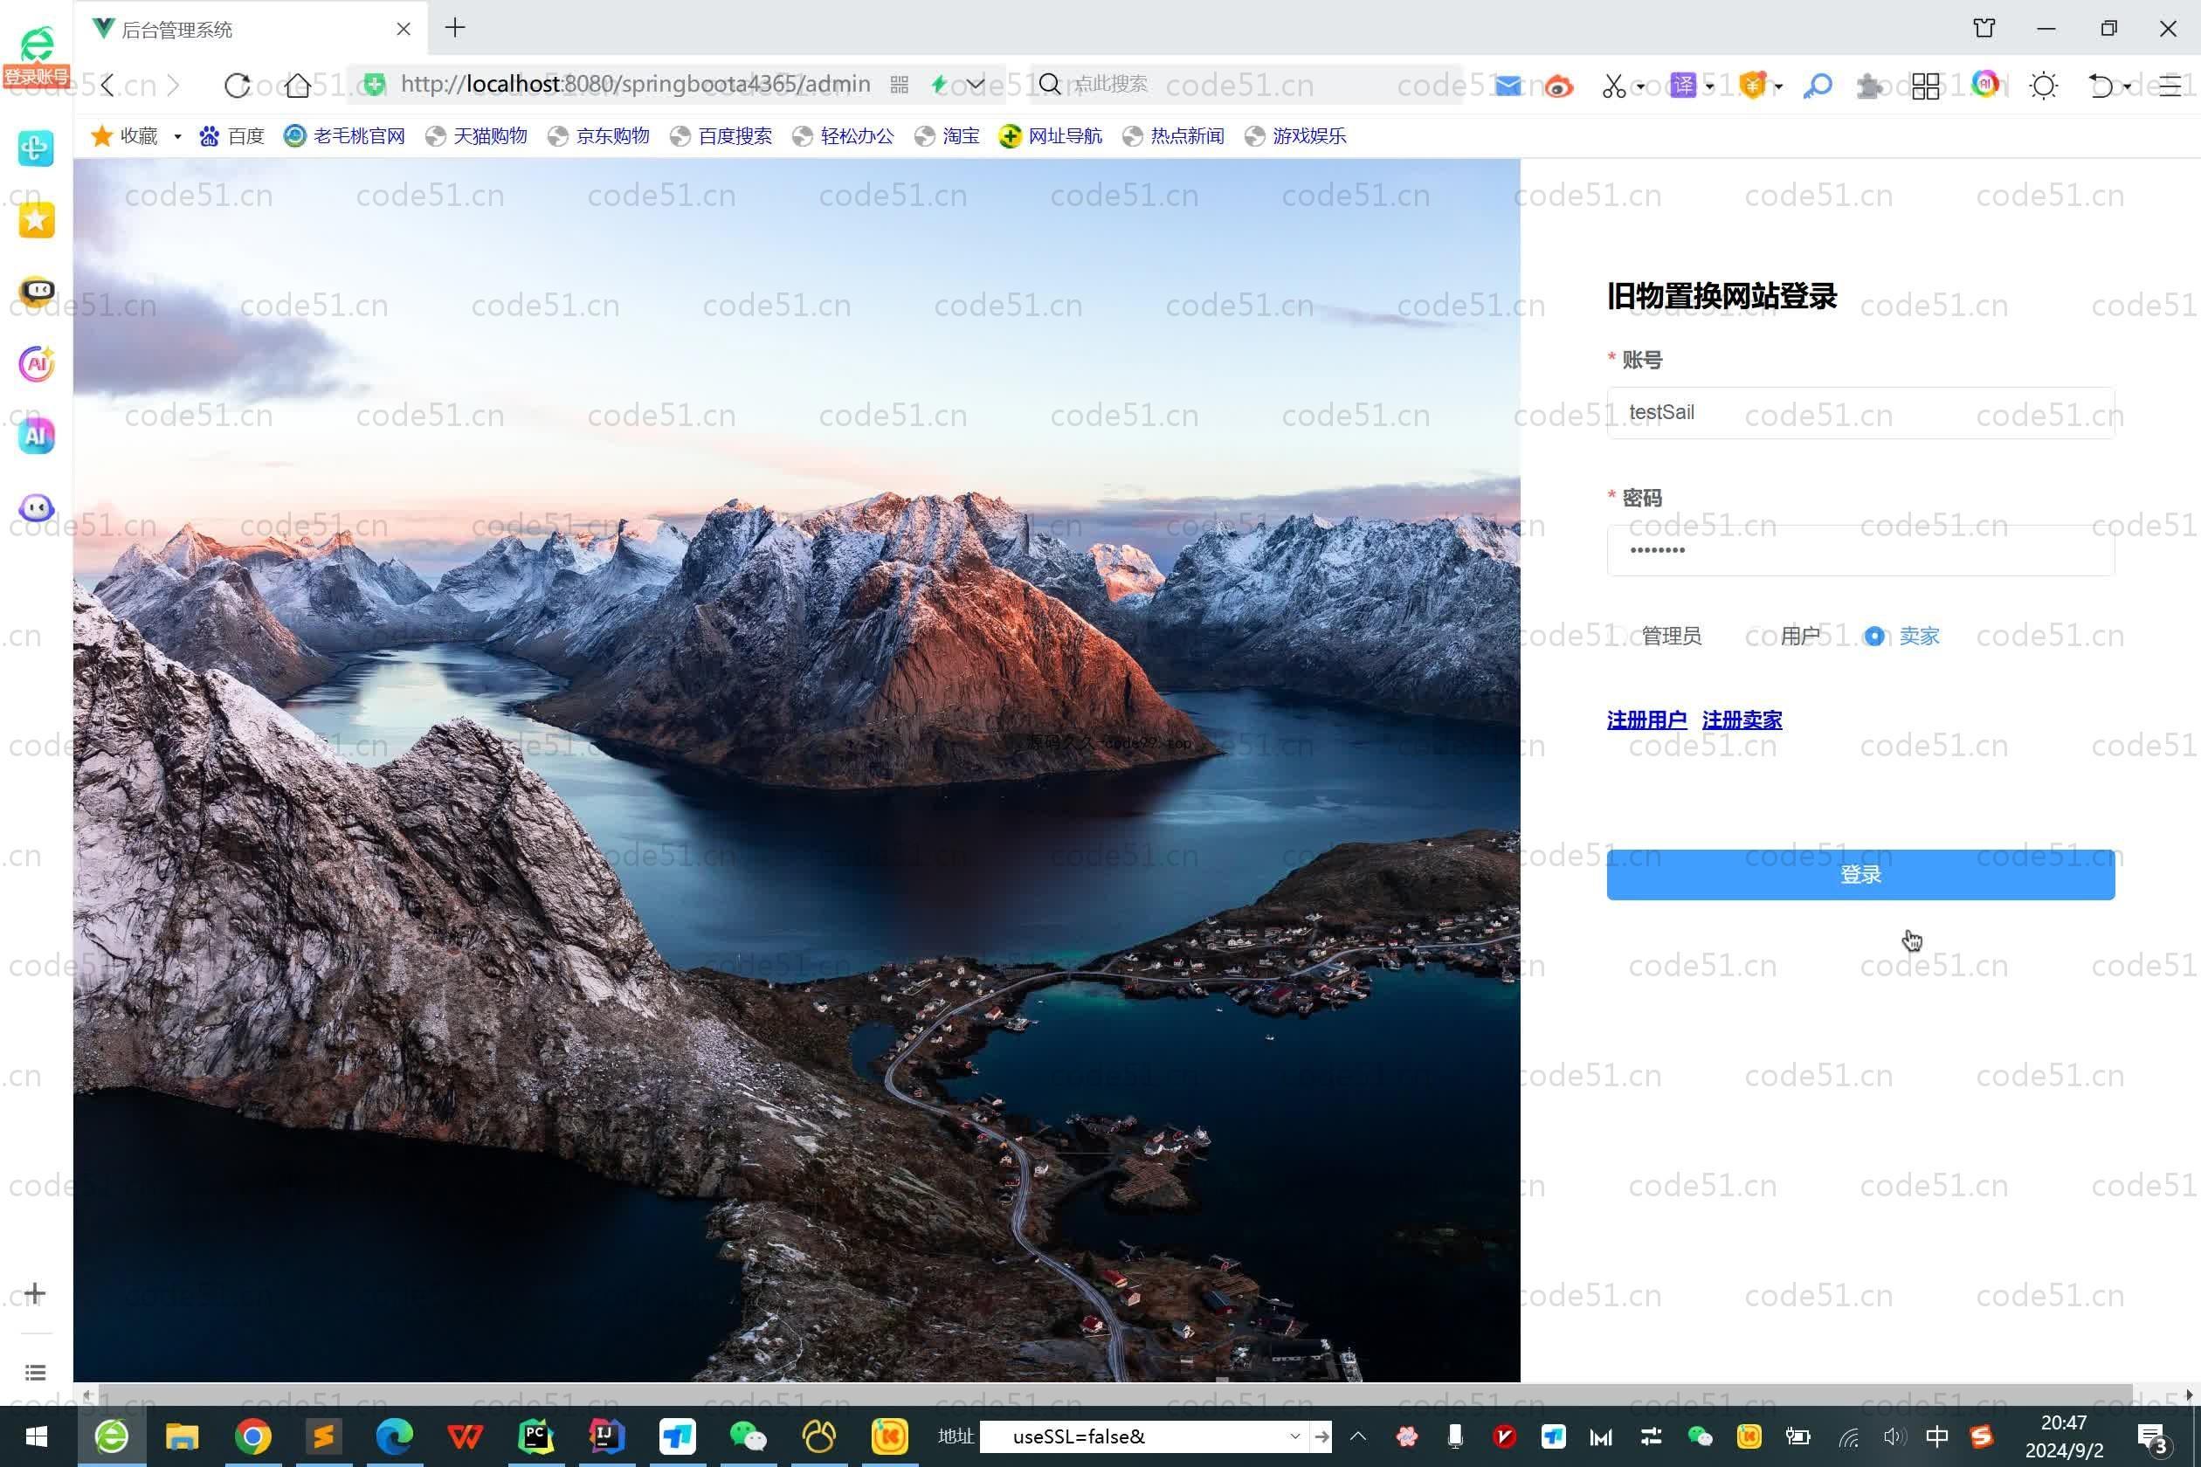Open the 注册用户 link

pos(1646,720)
